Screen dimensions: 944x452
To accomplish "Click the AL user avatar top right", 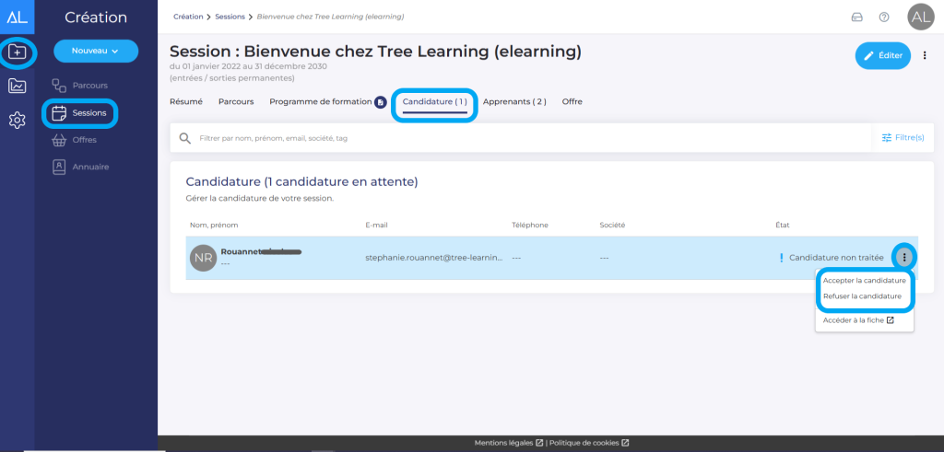I will click(920, 17).
